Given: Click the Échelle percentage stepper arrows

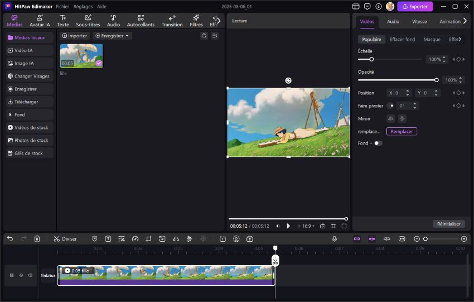Looking at the screenshot, I should [x=444, y=59].
